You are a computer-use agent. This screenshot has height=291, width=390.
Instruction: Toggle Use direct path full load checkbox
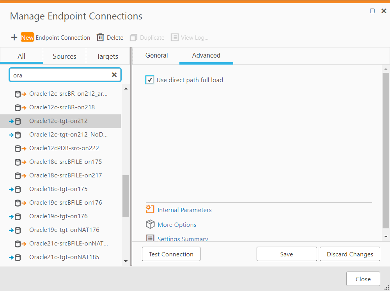point(150,80)
